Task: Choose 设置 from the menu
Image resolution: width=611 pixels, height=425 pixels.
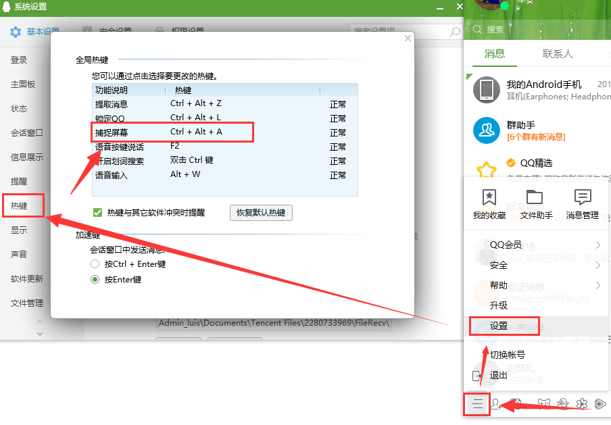Action: pos(498,326)
